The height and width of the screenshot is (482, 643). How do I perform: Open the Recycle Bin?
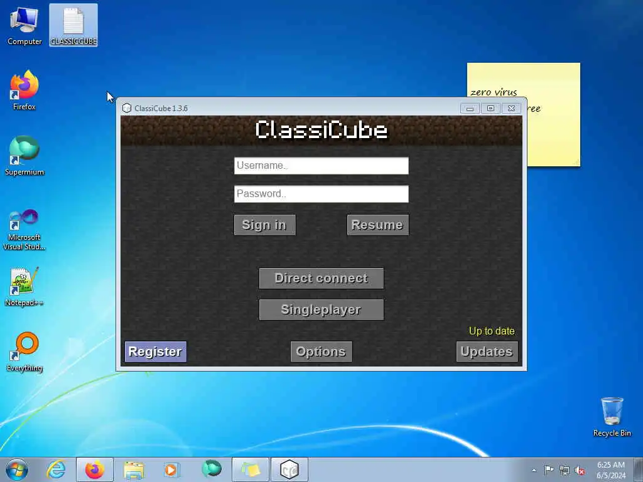pyautogui.click(x=612, y=417)
